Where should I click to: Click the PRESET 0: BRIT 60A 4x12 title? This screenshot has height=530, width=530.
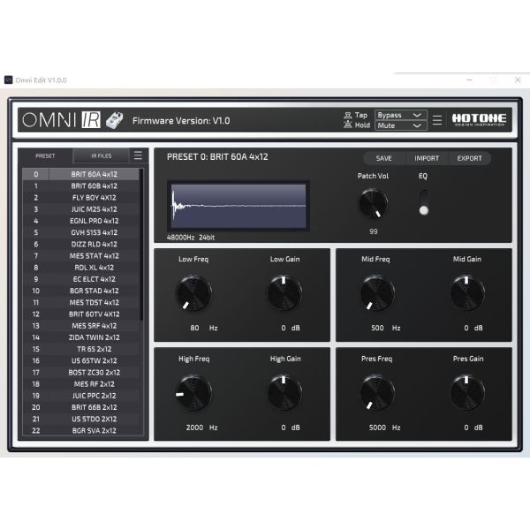coord(217,157)
